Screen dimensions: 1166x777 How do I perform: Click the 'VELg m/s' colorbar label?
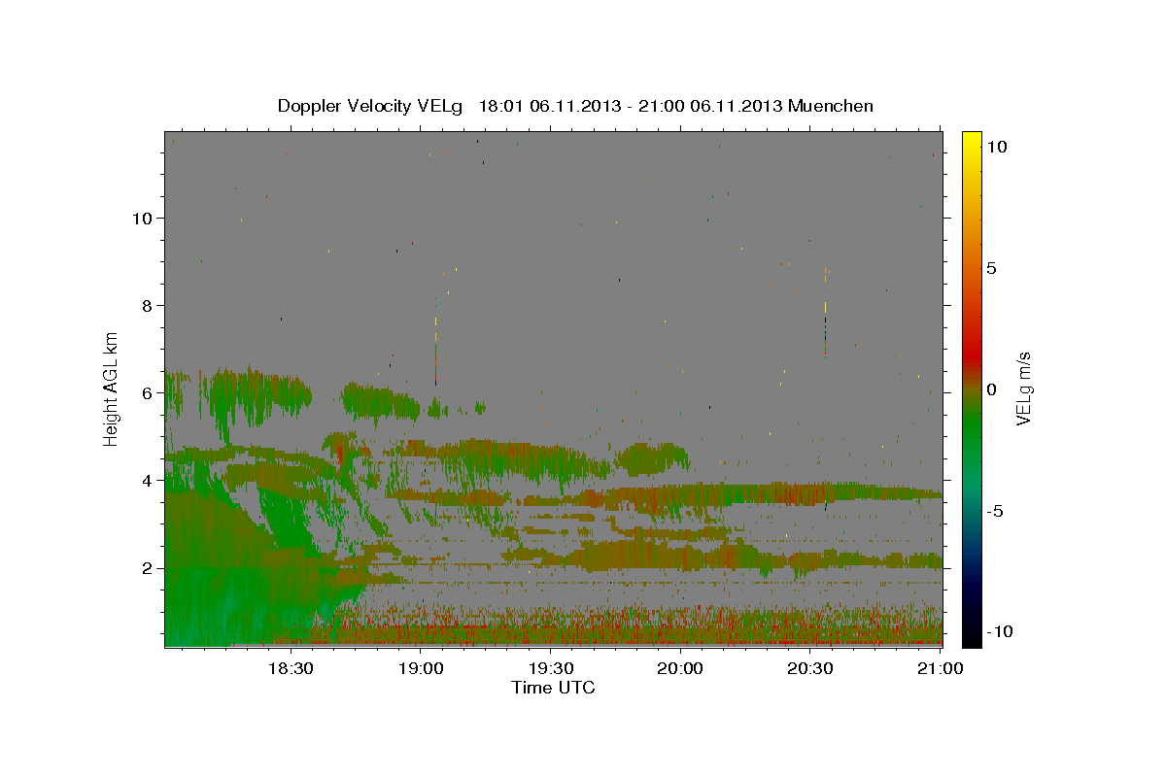point(1024,389)
